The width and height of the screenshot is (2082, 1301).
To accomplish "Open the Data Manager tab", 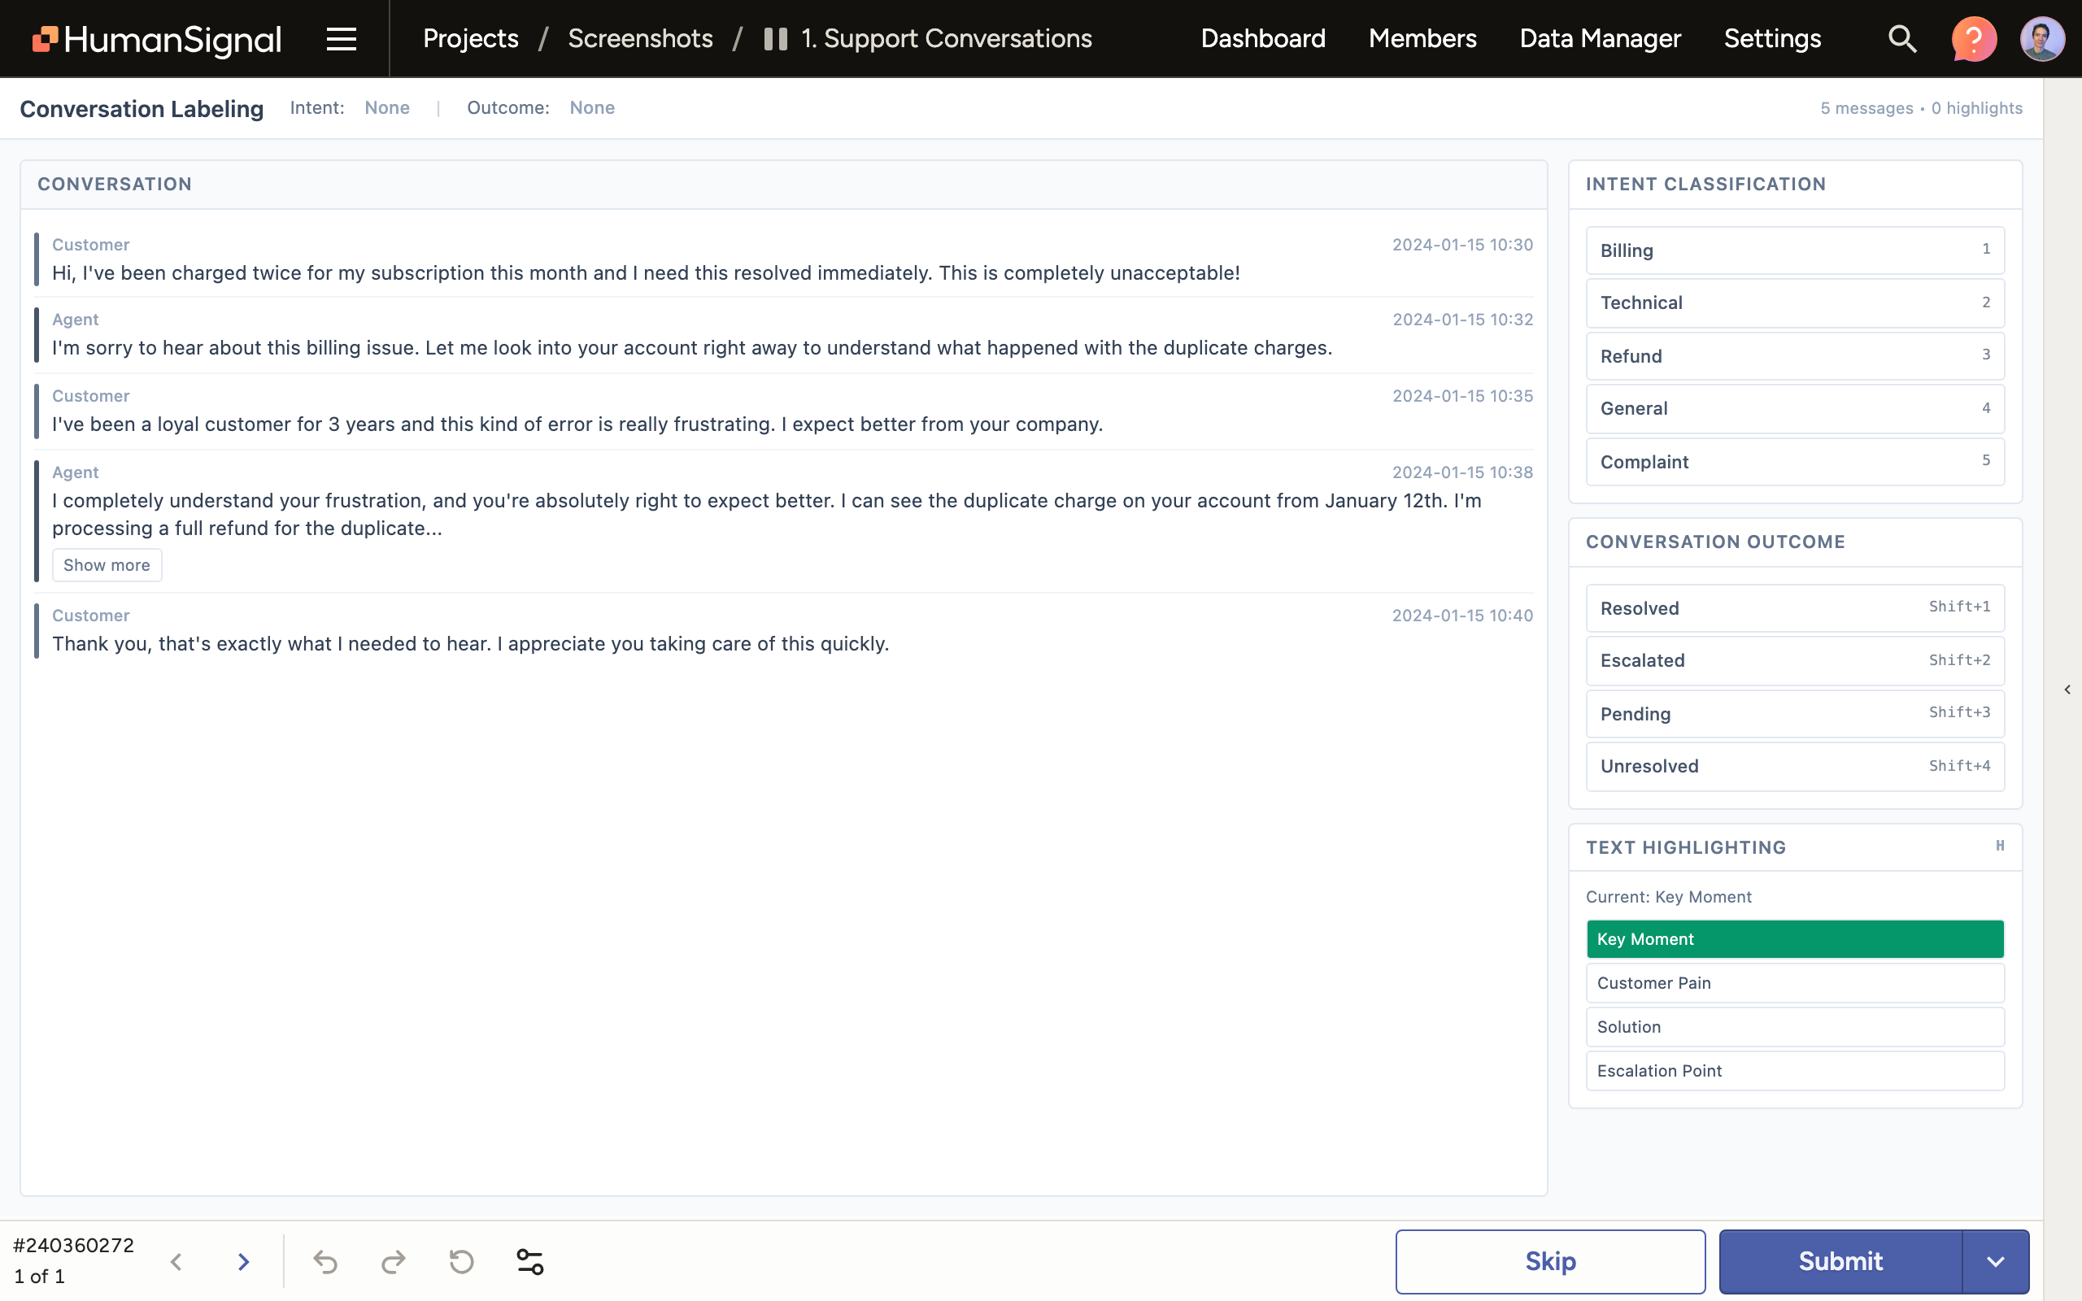I will 1600,39.
